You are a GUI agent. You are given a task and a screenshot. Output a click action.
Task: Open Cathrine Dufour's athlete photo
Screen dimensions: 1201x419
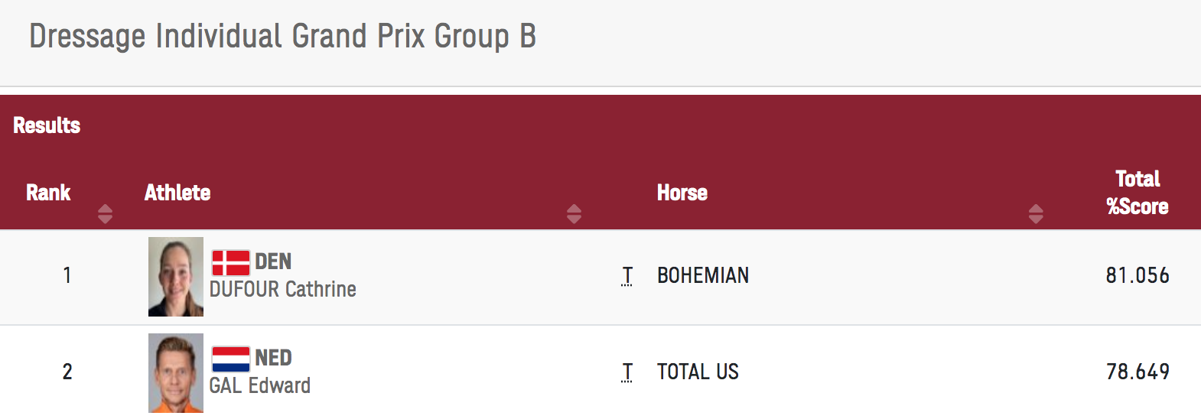(176, 277)
